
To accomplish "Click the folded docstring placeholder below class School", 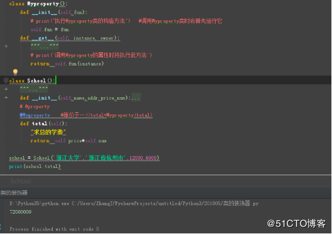I will pos(34,89).
